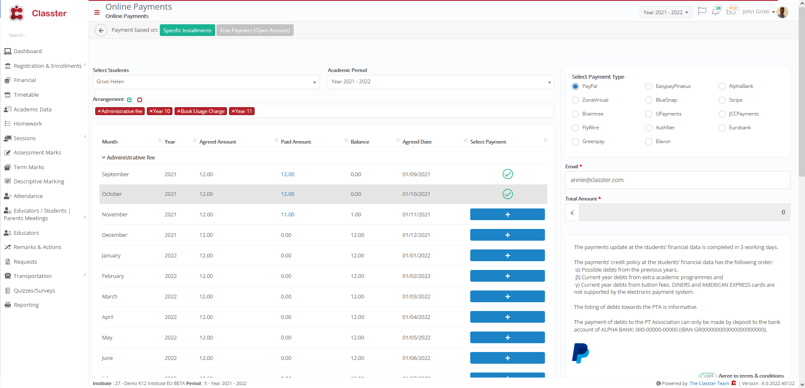This screenshot has height=388, width=805.
Task: Expand Educators / Students / Parents Meetings
Action: (x=85, y=217)
